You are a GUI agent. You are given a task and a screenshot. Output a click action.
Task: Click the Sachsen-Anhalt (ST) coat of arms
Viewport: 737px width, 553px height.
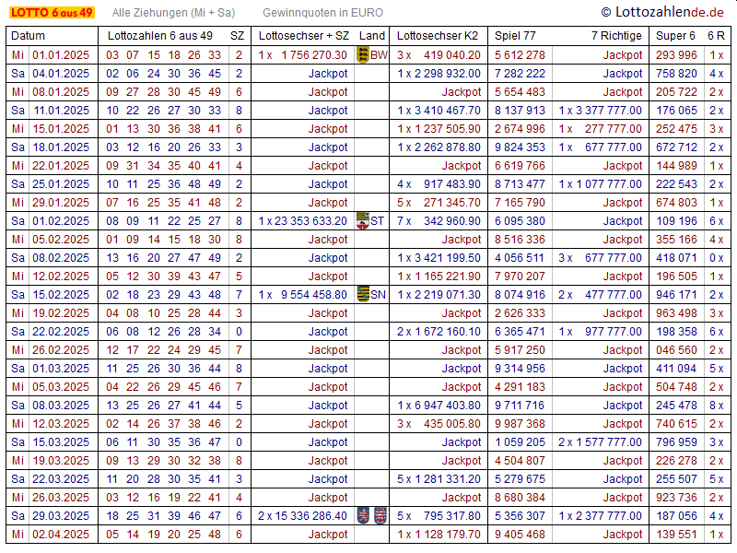coord(362,221)
